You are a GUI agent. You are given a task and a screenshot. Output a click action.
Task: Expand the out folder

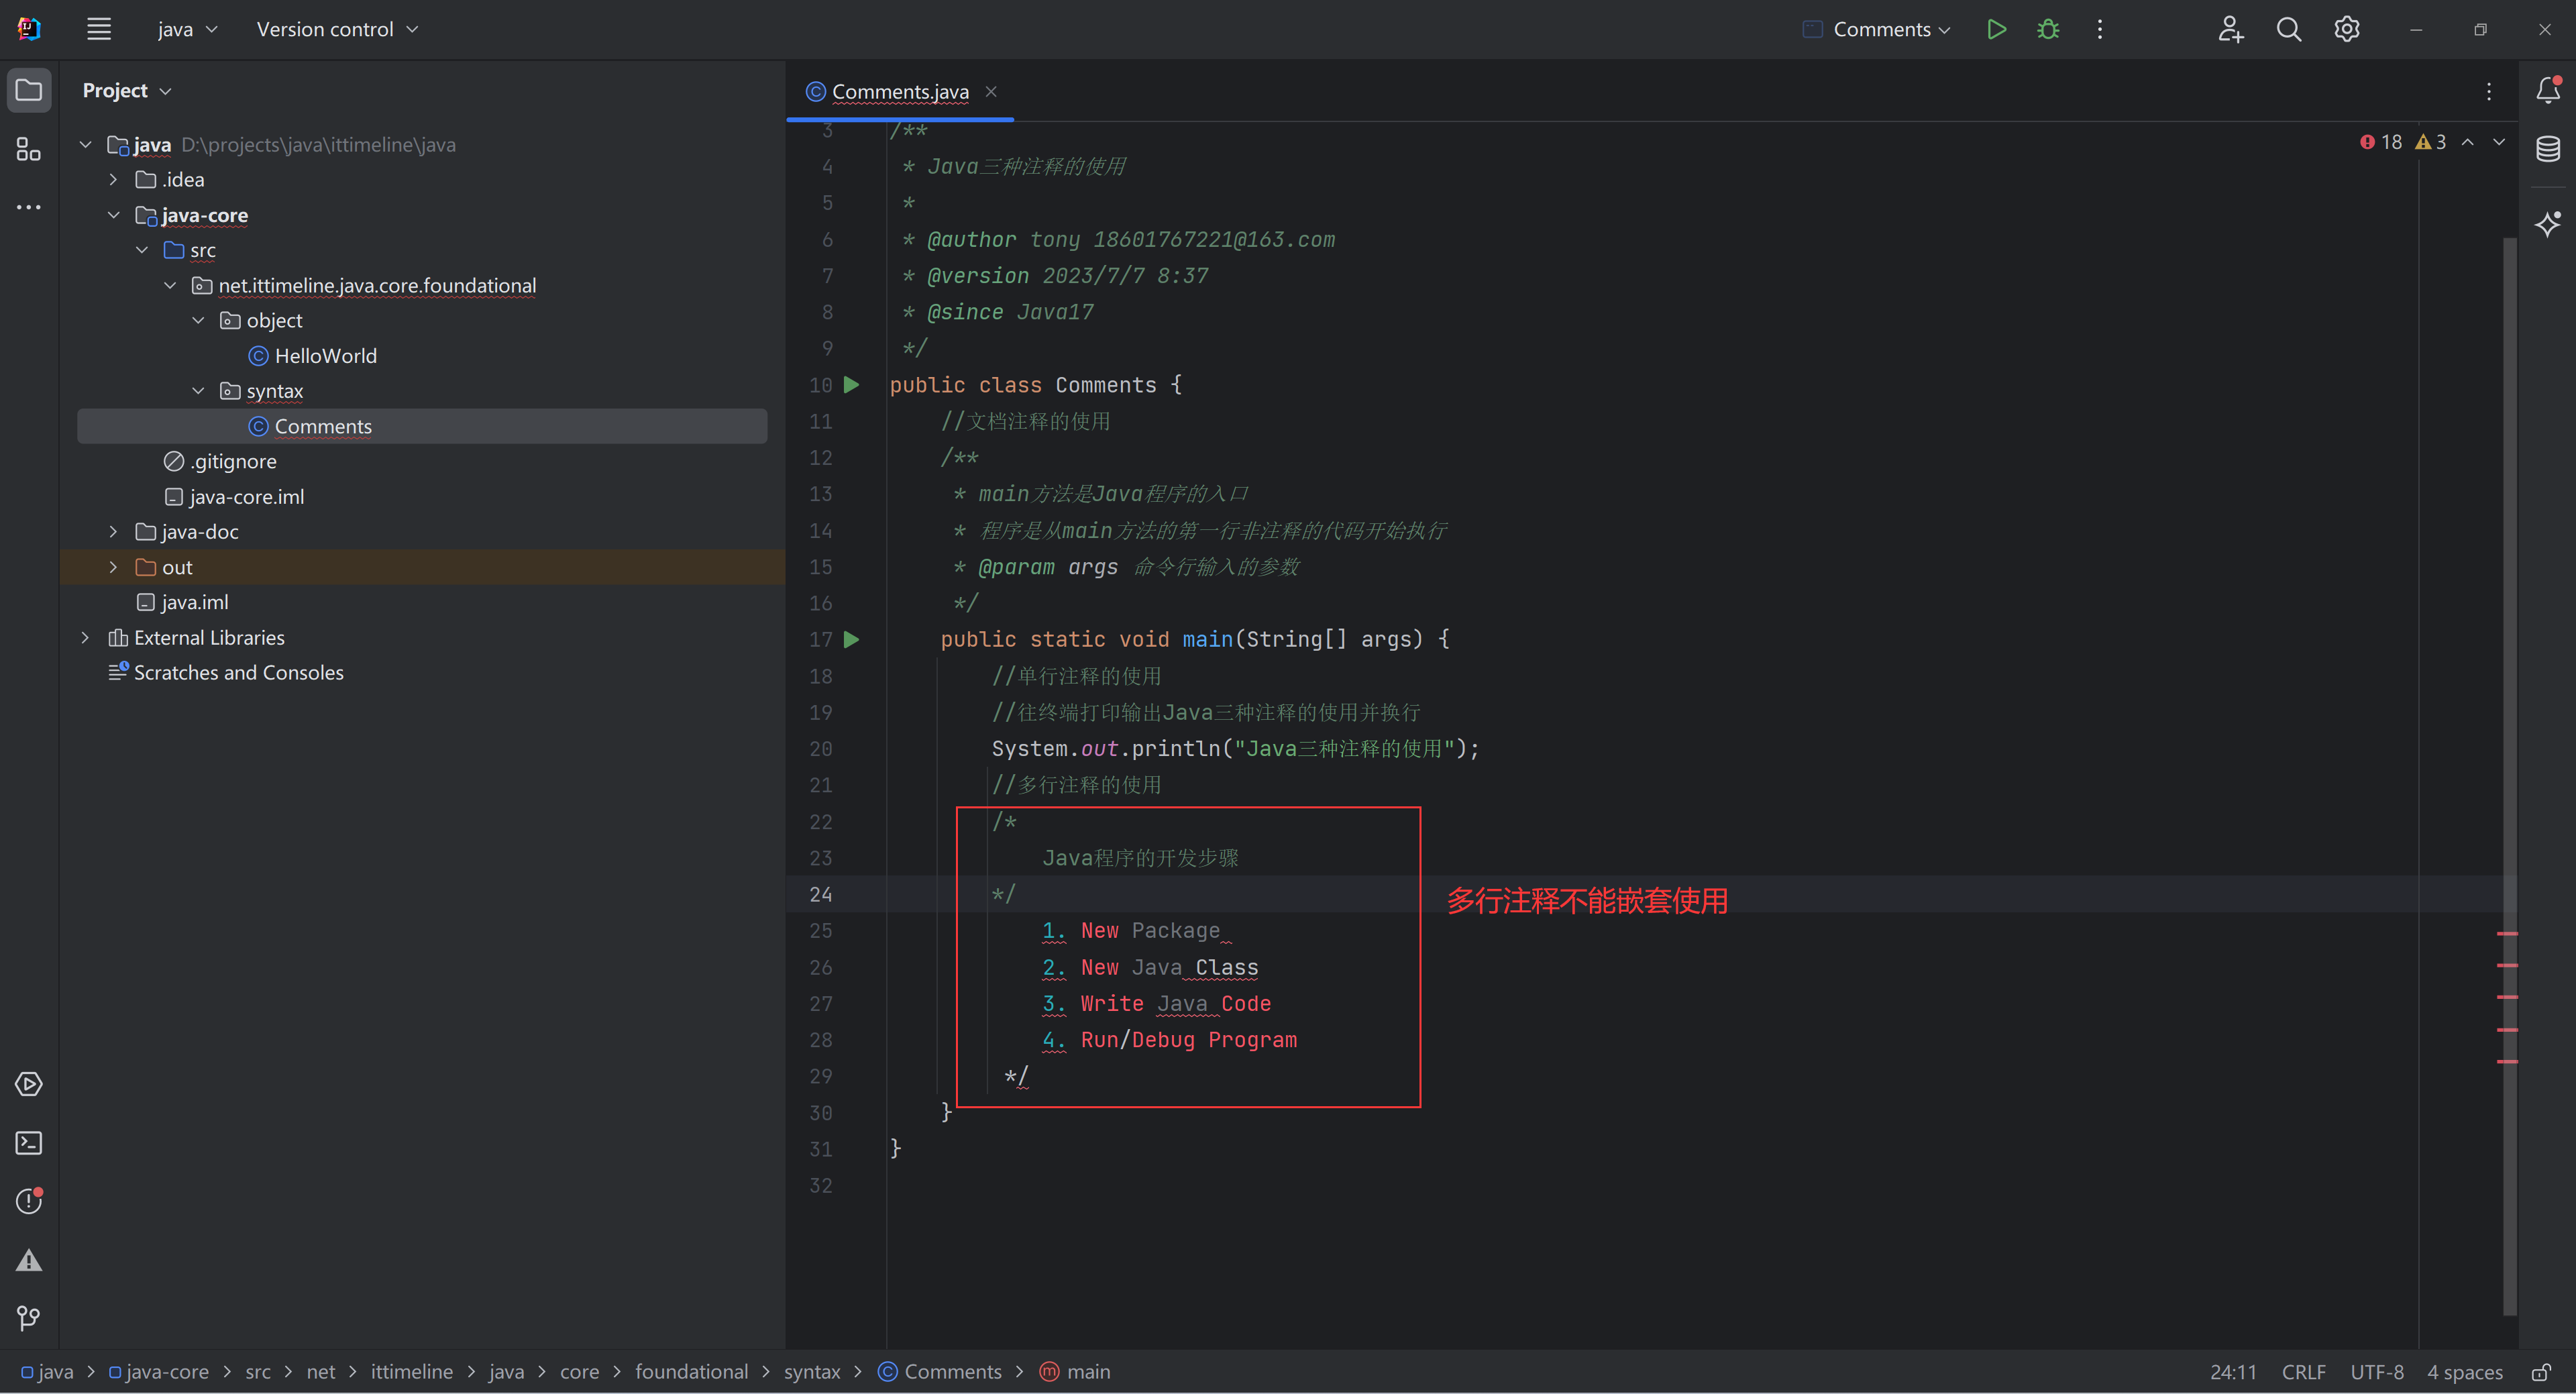click(x=113, y=567)
